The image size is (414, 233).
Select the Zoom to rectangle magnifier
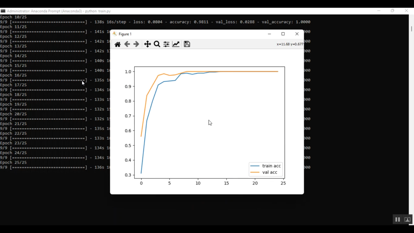click(x=157, y=44)
